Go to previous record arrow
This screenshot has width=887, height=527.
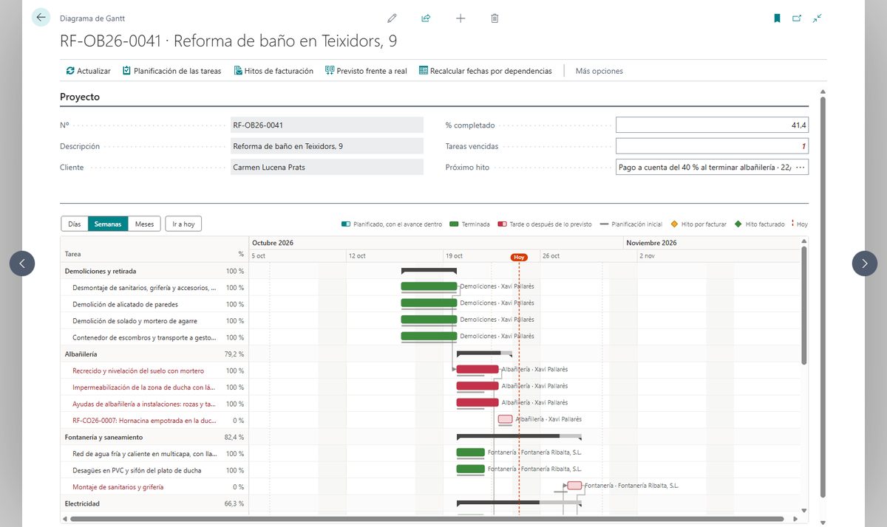click(x=22, y=263)
